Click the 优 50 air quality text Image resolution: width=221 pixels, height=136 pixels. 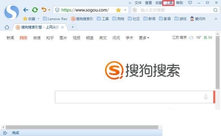point(208,38)
